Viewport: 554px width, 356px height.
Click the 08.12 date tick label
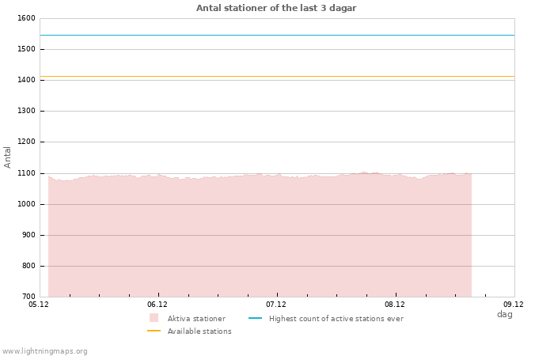[x=395, y=304]
